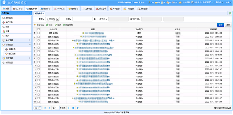233x115 pixels.
Task: Open 系统公告 under 公告管理 group
Action: [18, 49]
